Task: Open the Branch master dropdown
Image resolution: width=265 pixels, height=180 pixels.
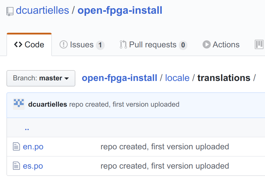Action: 41,78
